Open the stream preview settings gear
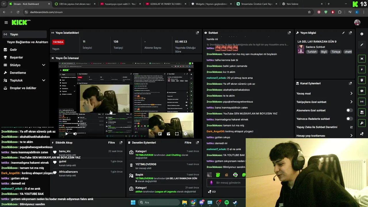The height and width of the screenshot is (207, 368). 185,134
